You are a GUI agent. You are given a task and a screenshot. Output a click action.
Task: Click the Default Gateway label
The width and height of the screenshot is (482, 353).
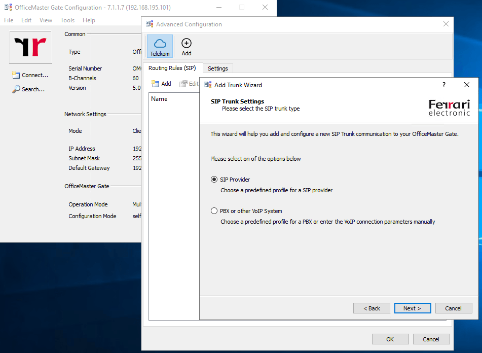[89, 168]
